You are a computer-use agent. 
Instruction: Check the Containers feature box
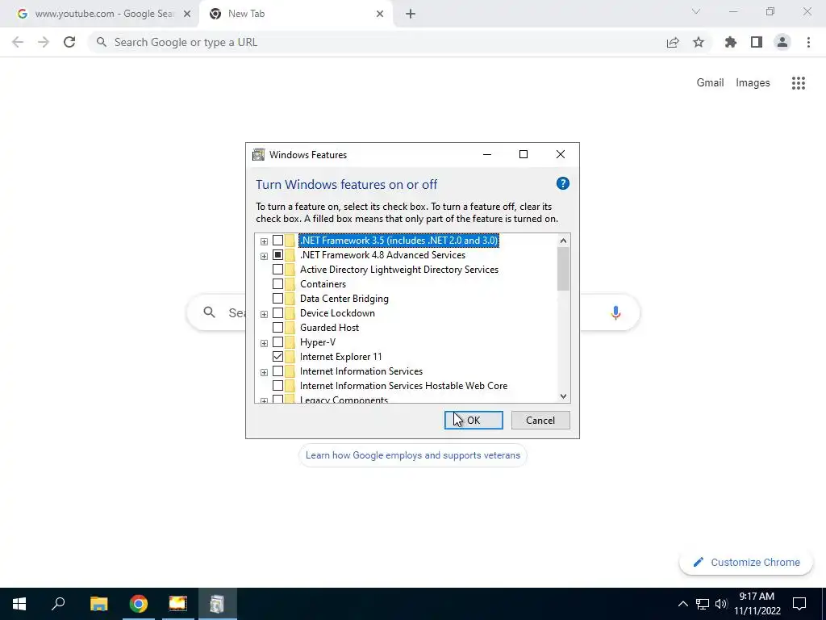point(277,284)
